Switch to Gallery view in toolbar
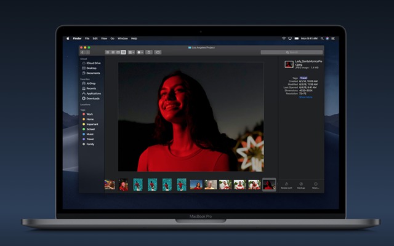The height and width of the screenshot is (246, 394). point(124,52)
